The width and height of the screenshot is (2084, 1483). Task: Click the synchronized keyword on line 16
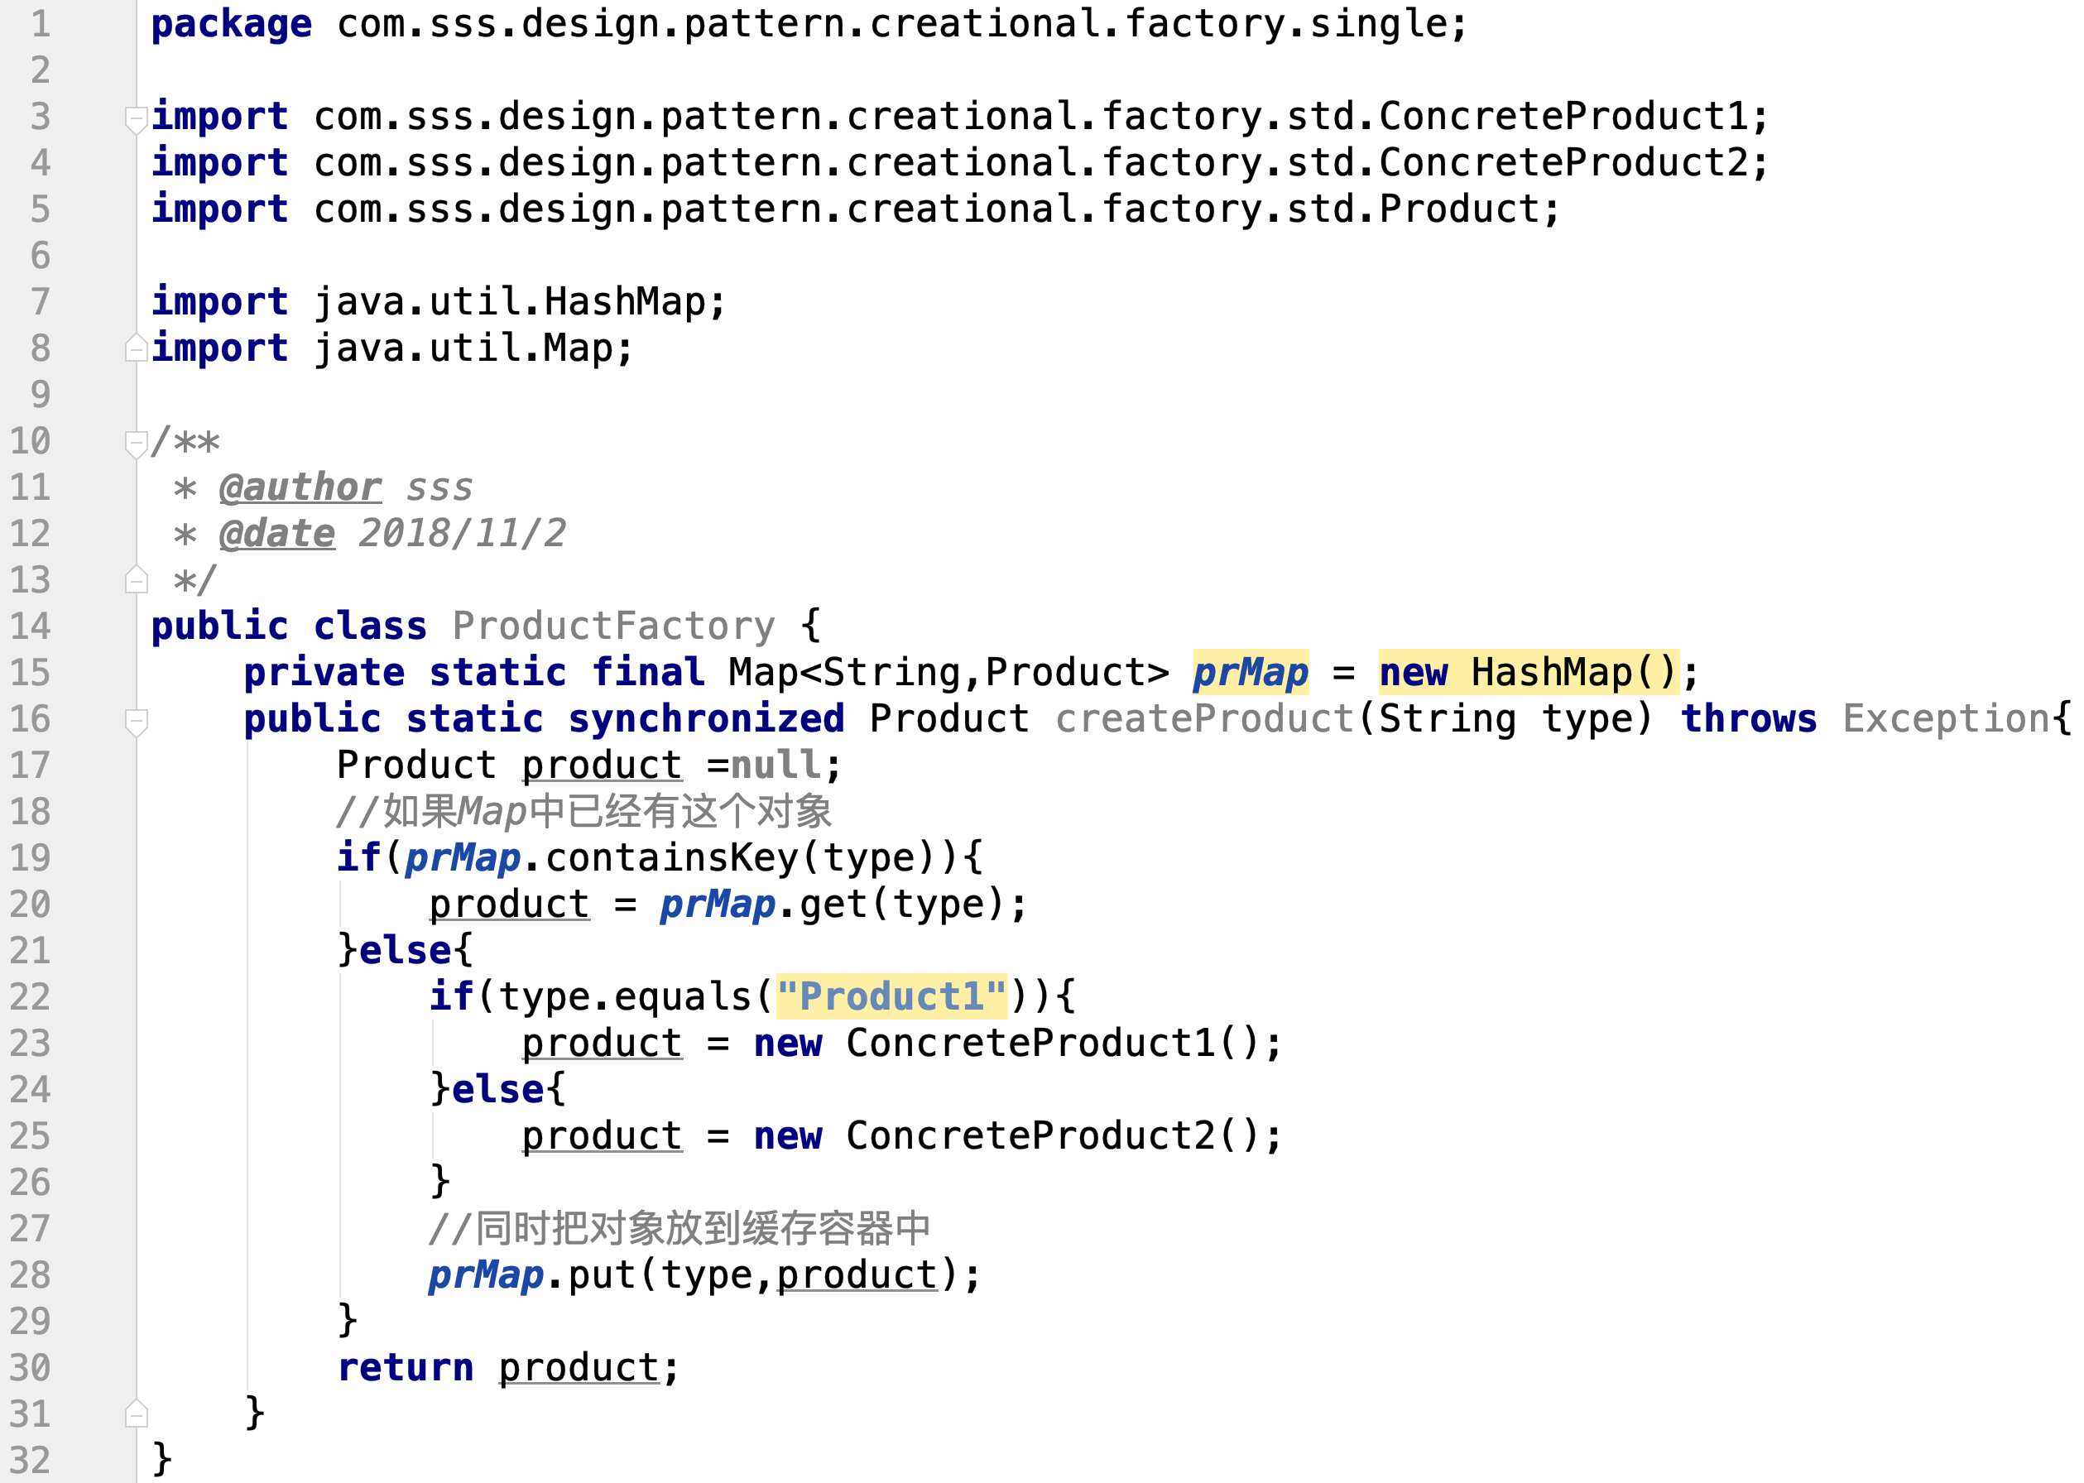click(x=706, y=720)
